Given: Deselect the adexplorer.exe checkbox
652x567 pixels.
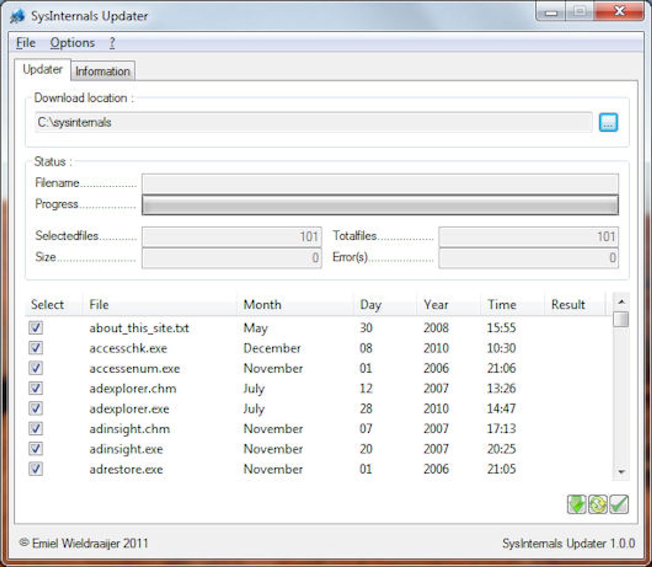Looking at the screenshot, I should [36, 408].
